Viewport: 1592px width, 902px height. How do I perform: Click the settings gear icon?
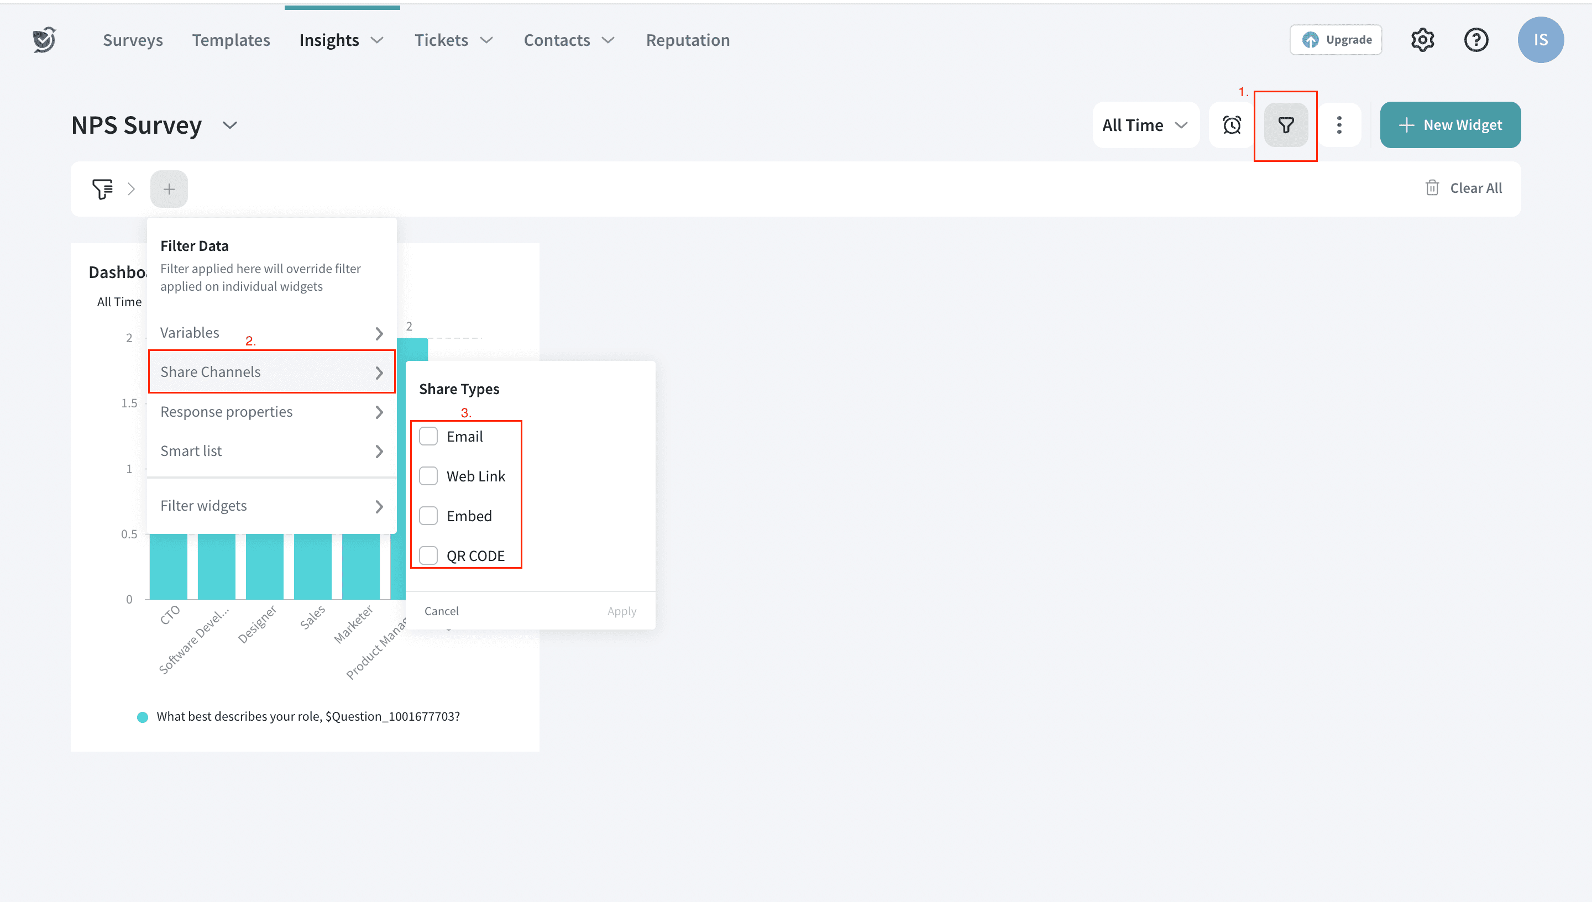click(x=1422, y=40)
